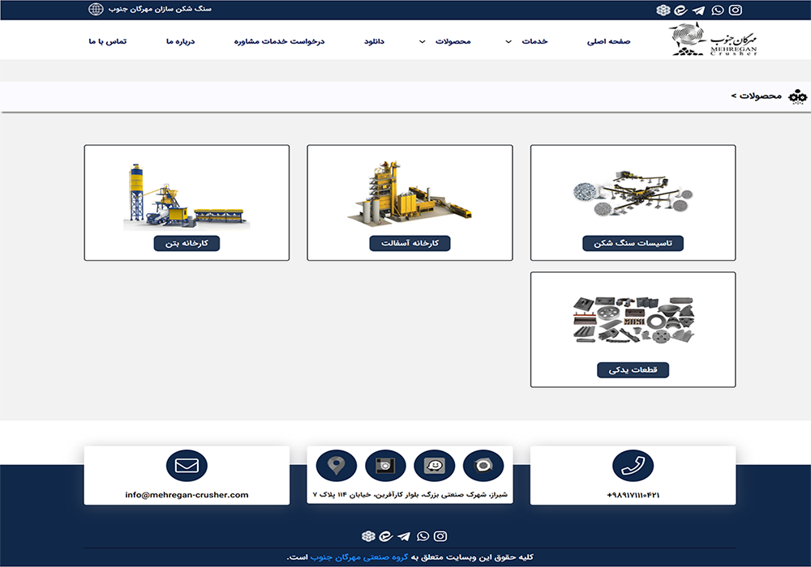
Task: Click تماس با ما in the navigation bar
Action: tap(106, 40)
